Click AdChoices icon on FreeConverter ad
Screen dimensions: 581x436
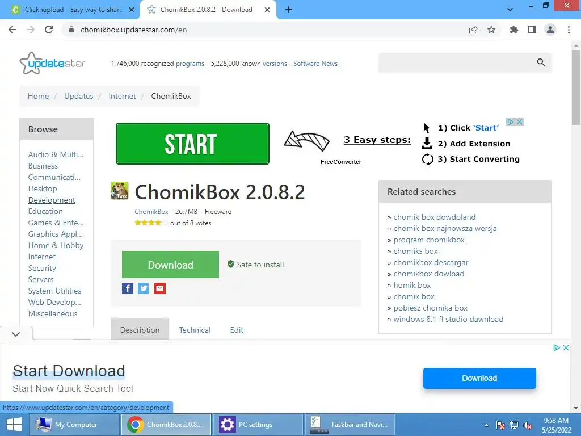[511, 121]
